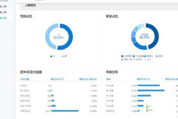Toggle the 男 legend marker under gender chart
Image resolution: width=178 pixels, height=119 pixels.
click(x=63, y=56)
